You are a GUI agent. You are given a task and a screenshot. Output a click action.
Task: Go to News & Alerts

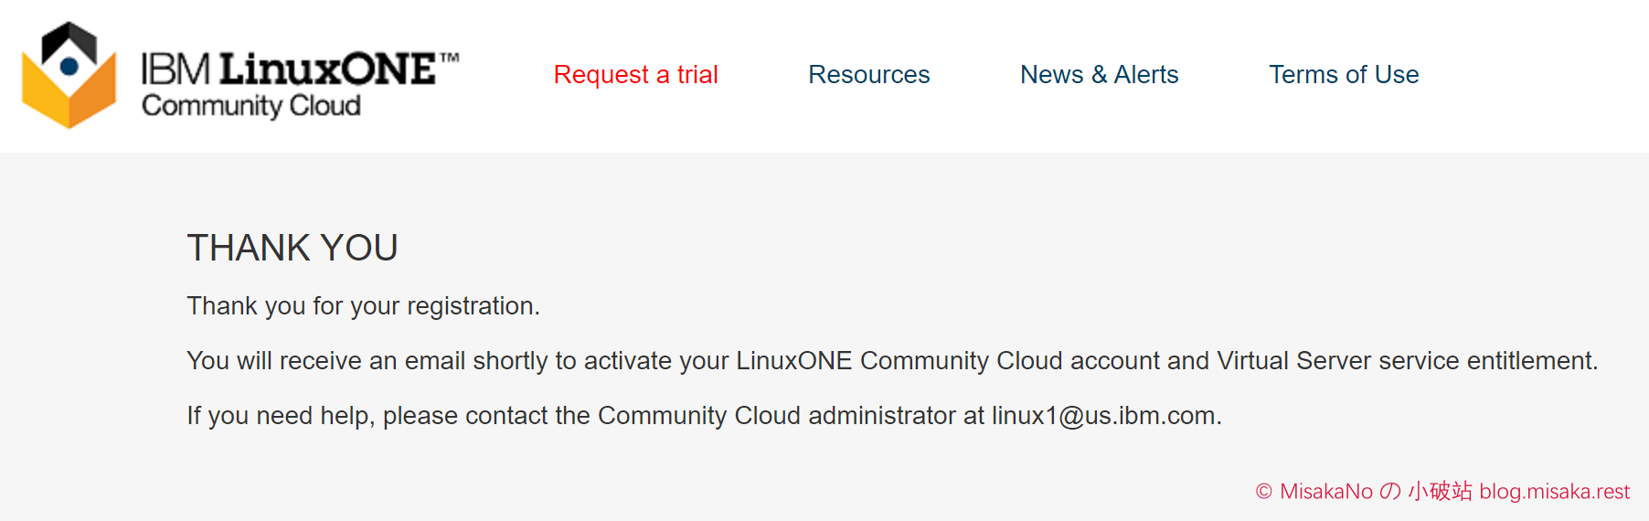click(1099, 75)
